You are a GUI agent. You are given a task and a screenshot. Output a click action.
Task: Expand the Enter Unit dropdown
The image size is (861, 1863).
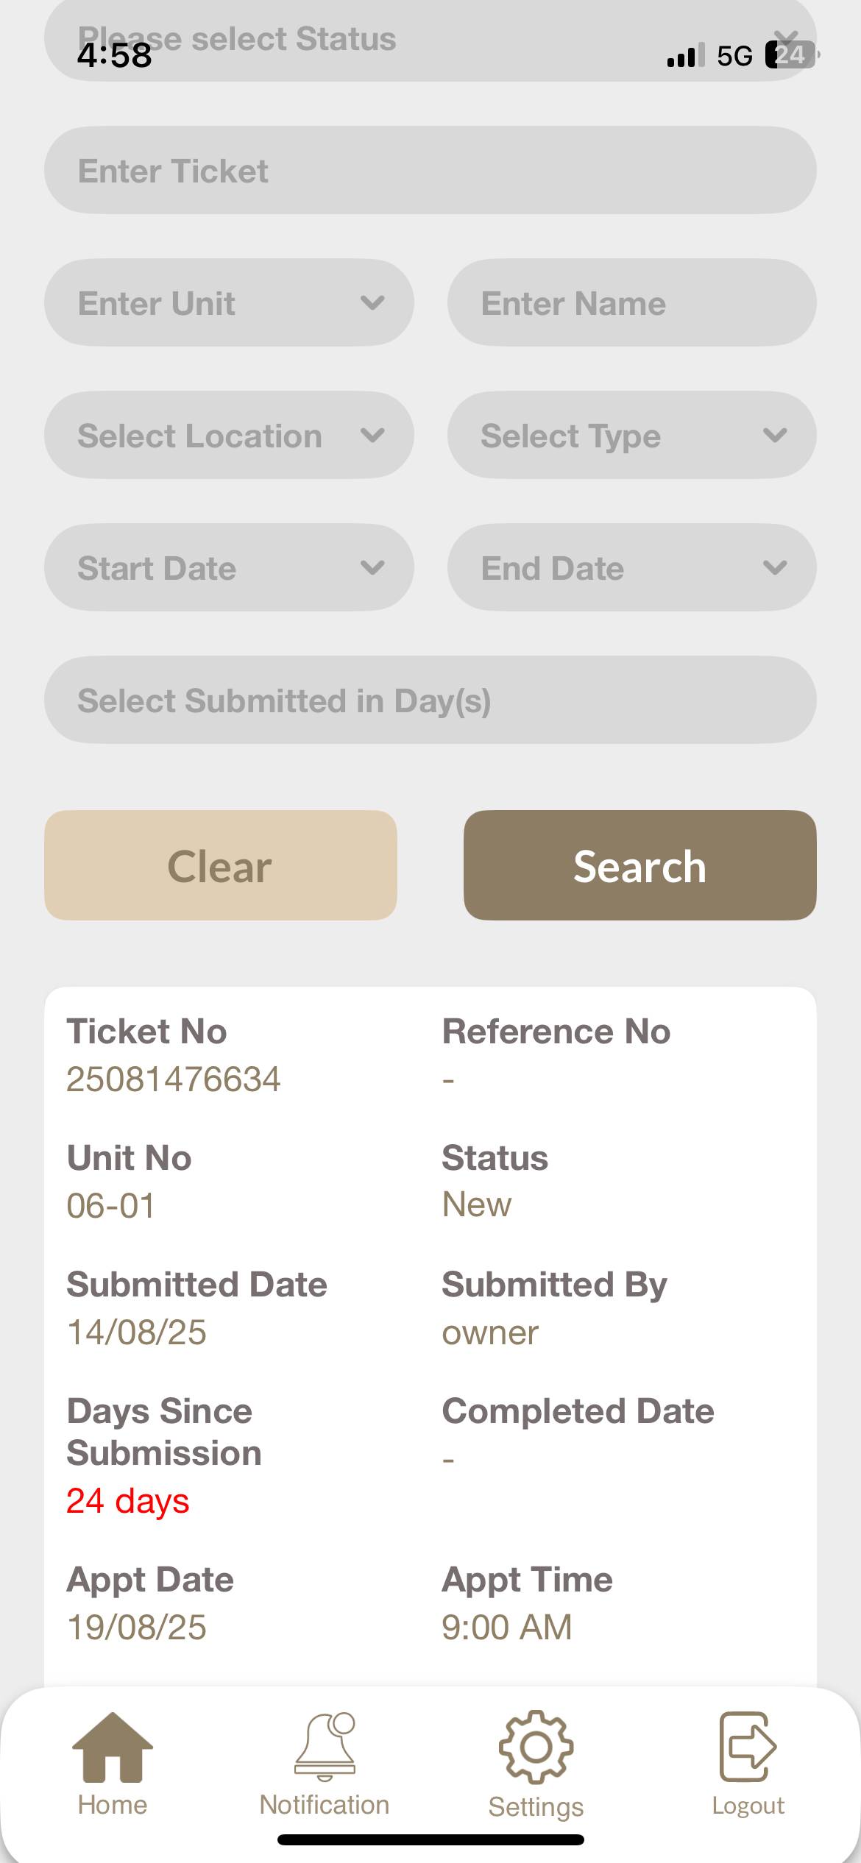[229, 303]
